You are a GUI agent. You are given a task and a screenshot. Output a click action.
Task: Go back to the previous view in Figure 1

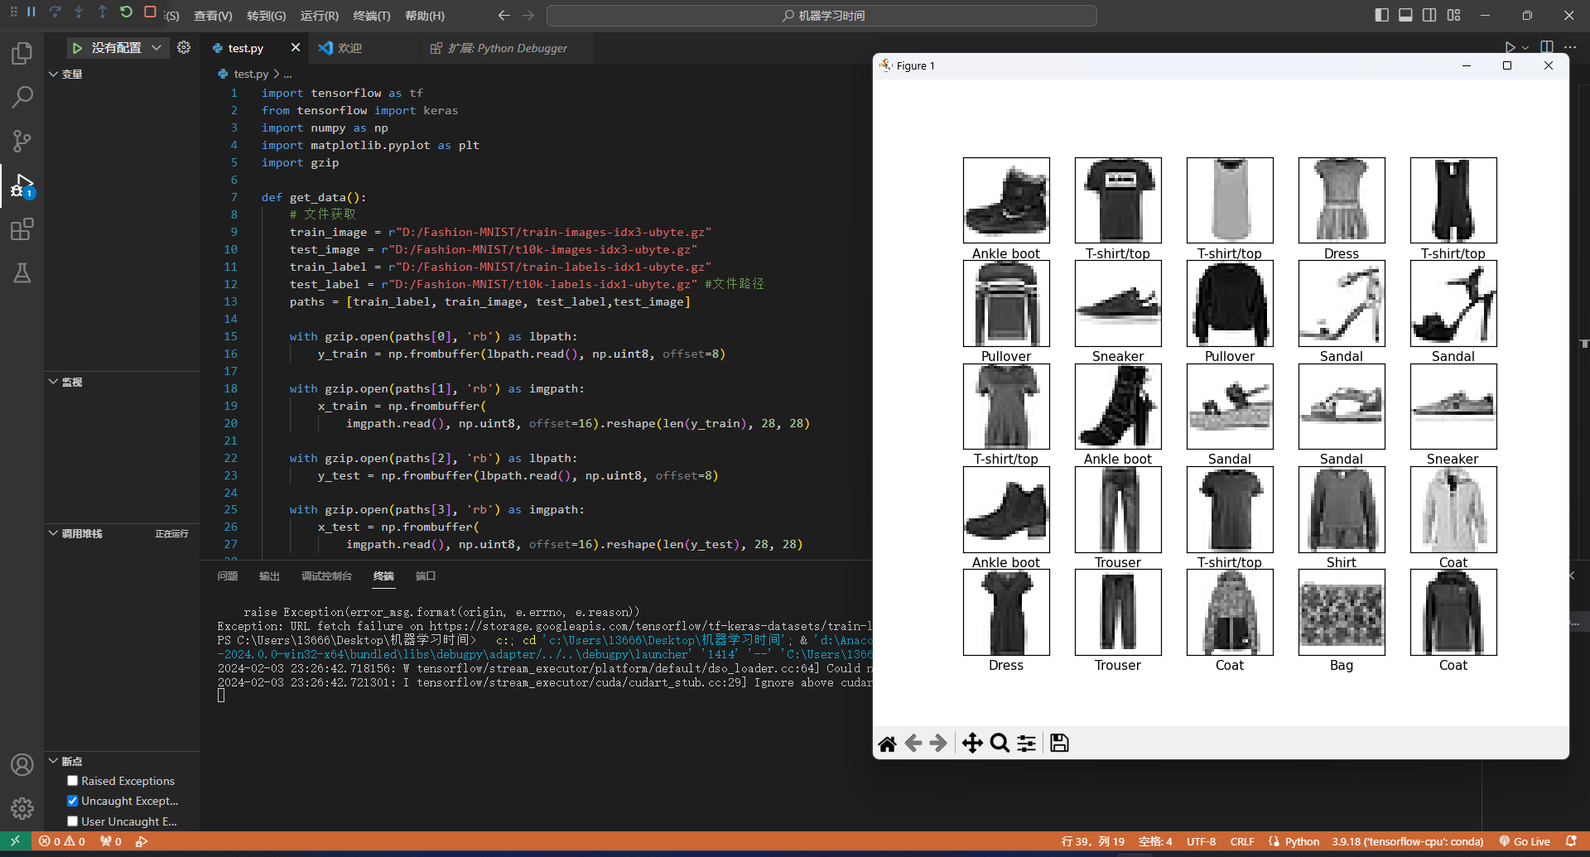pos(913,744)
